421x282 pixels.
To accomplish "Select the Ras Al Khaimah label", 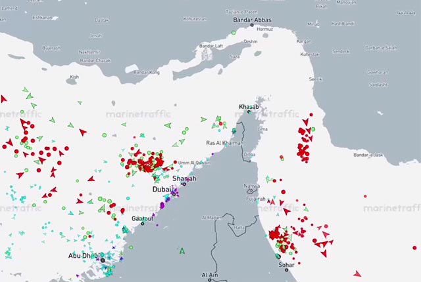I will (224, 143).
